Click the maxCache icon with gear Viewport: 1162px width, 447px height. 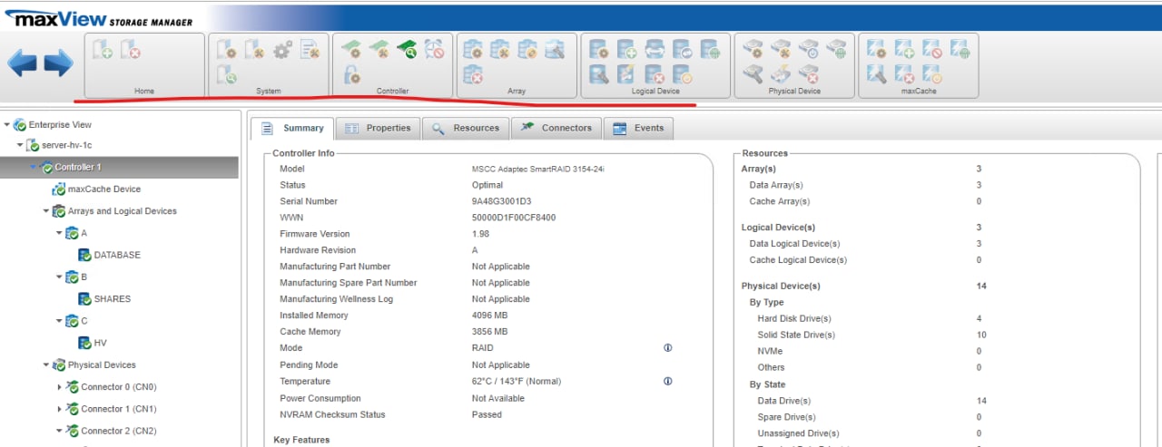coord(876,49)
